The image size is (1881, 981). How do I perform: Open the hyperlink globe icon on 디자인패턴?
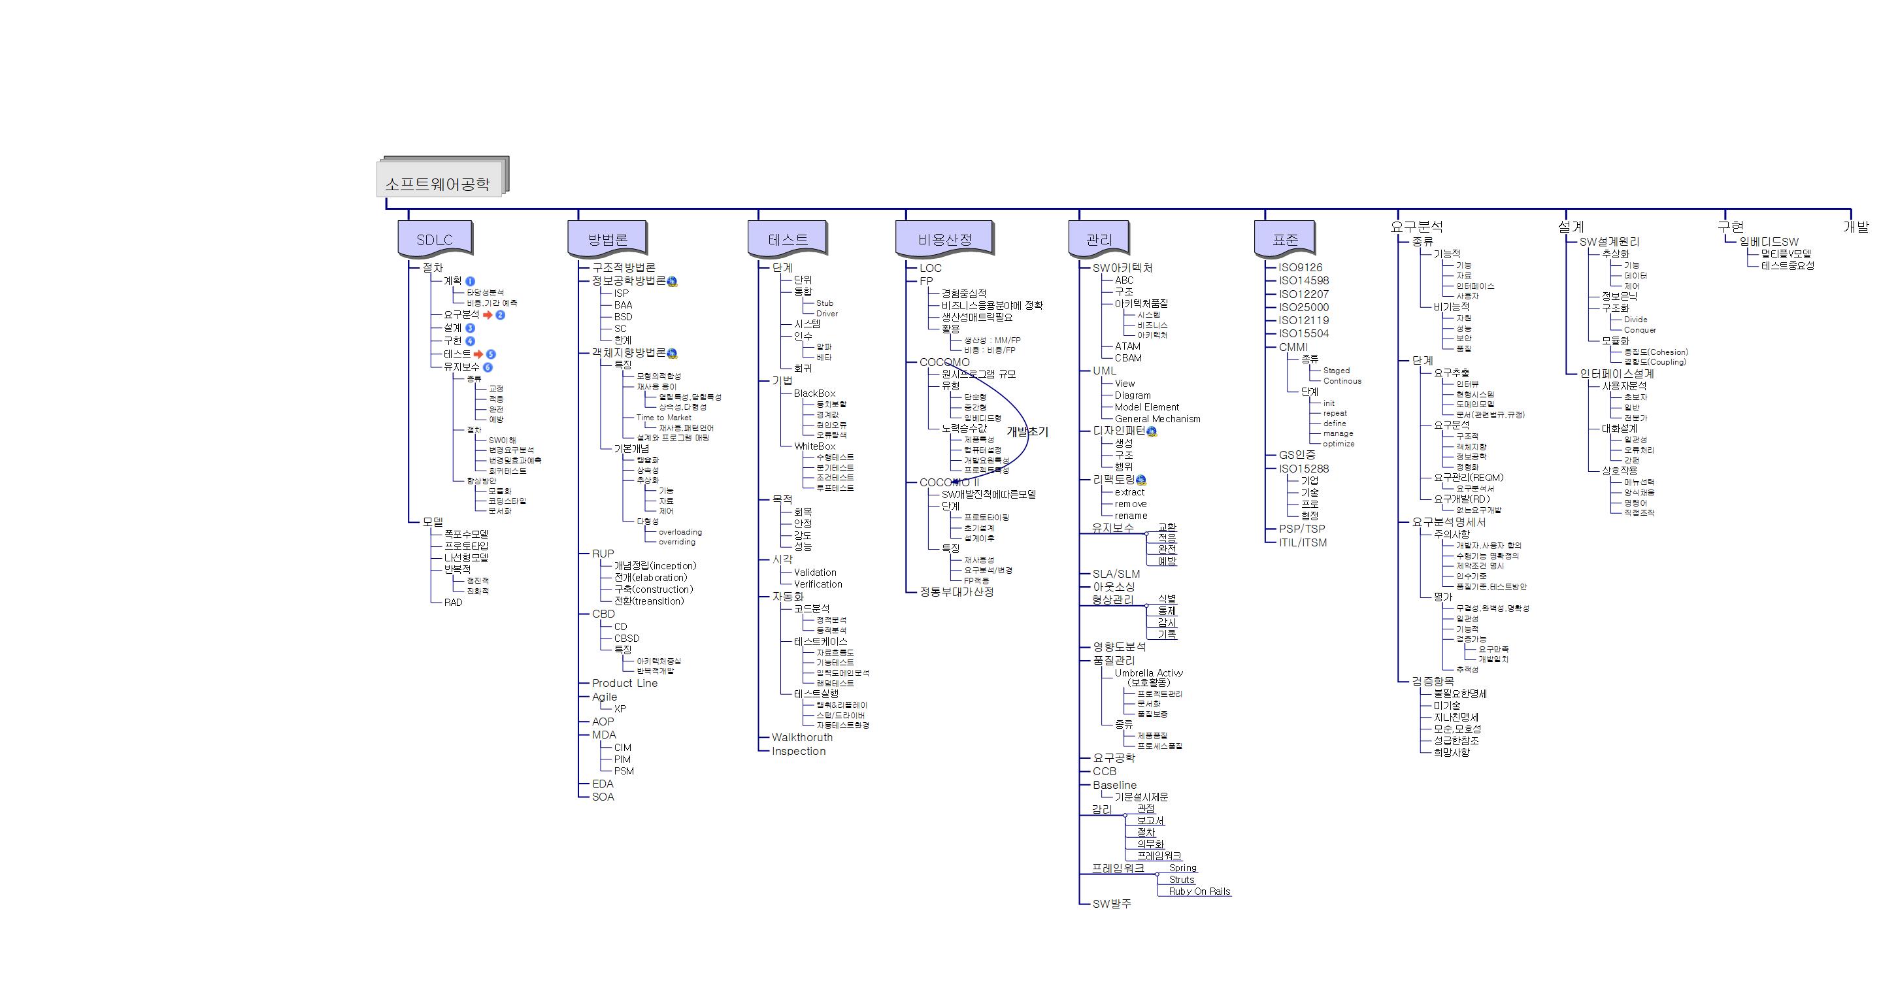click(x=1152, y=432)
